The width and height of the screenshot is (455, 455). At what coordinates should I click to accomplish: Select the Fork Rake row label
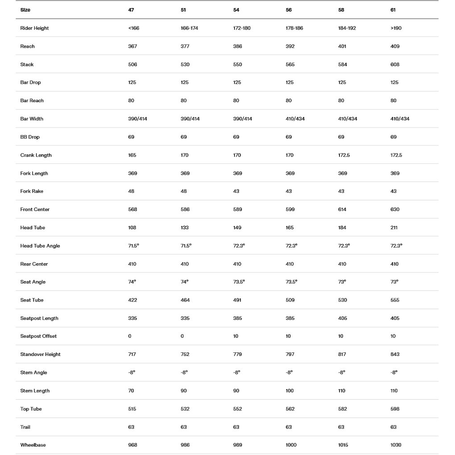click(x=32, y=191)
